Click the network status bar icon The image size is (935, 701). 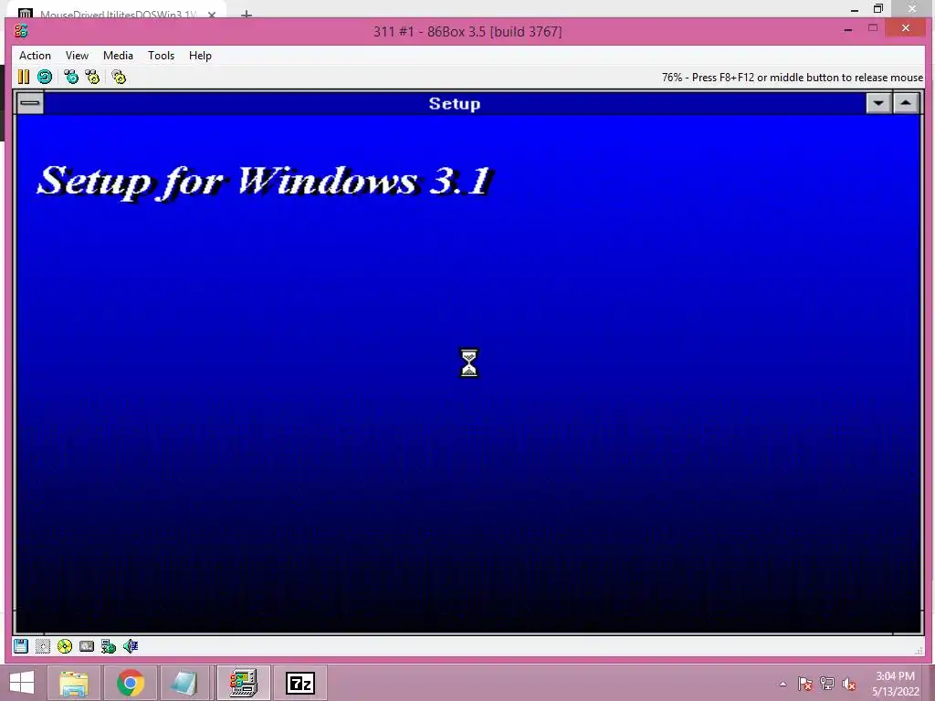[109, 646]
